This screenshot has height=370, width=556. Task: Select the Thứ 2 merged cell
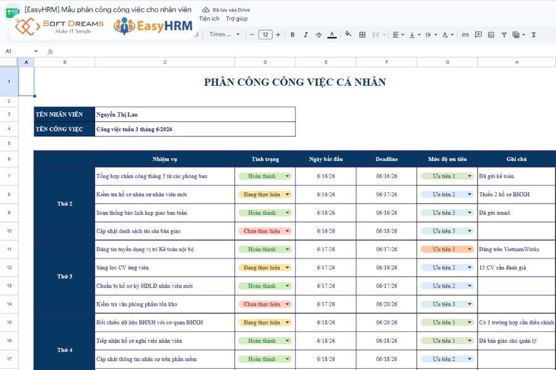click(64, 203)
